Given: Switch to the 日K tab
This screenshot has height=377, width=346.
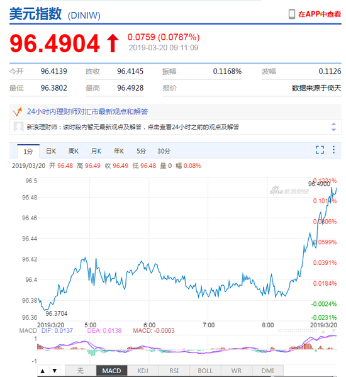Looking at the screenshot, I should (x=51, y=151).
